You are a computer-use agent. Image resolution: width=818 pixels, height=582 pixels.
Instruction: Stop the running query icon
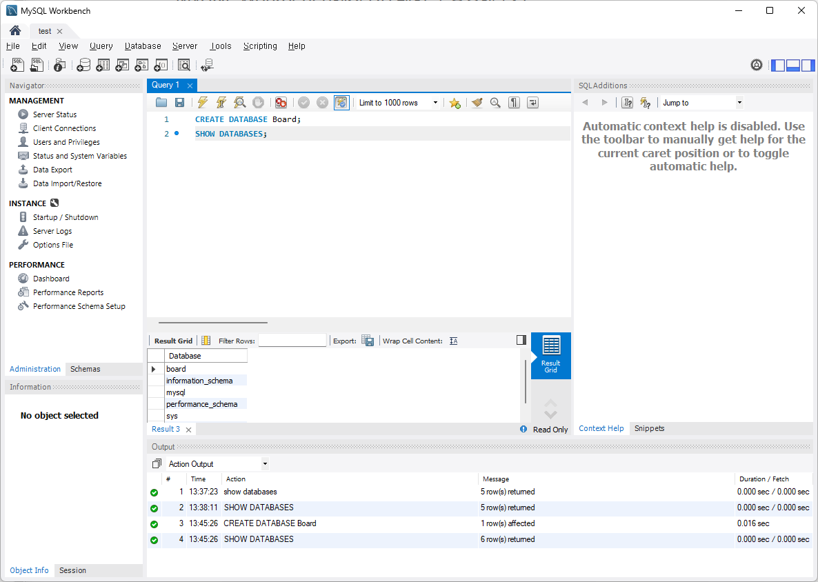point(258,103)
